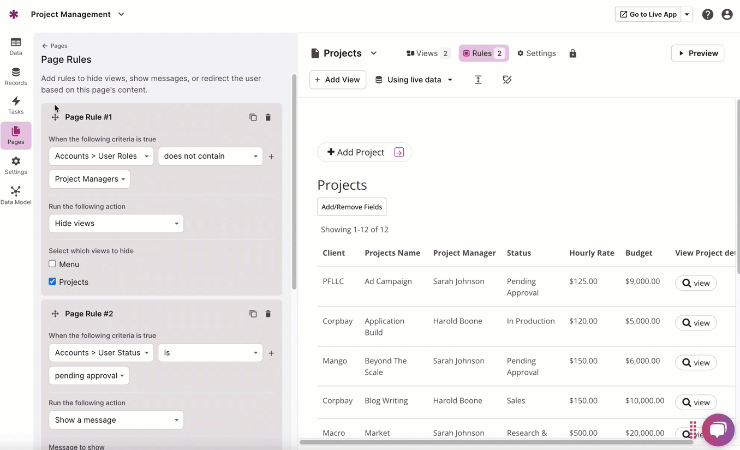Add another criteria to Page Rule #1
The width and height of the screenshot is (740, 450).
[x=271, y=157]
